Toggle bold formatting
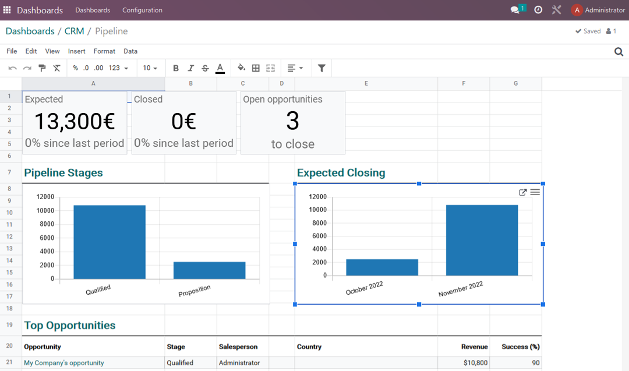 pos(176,68)
